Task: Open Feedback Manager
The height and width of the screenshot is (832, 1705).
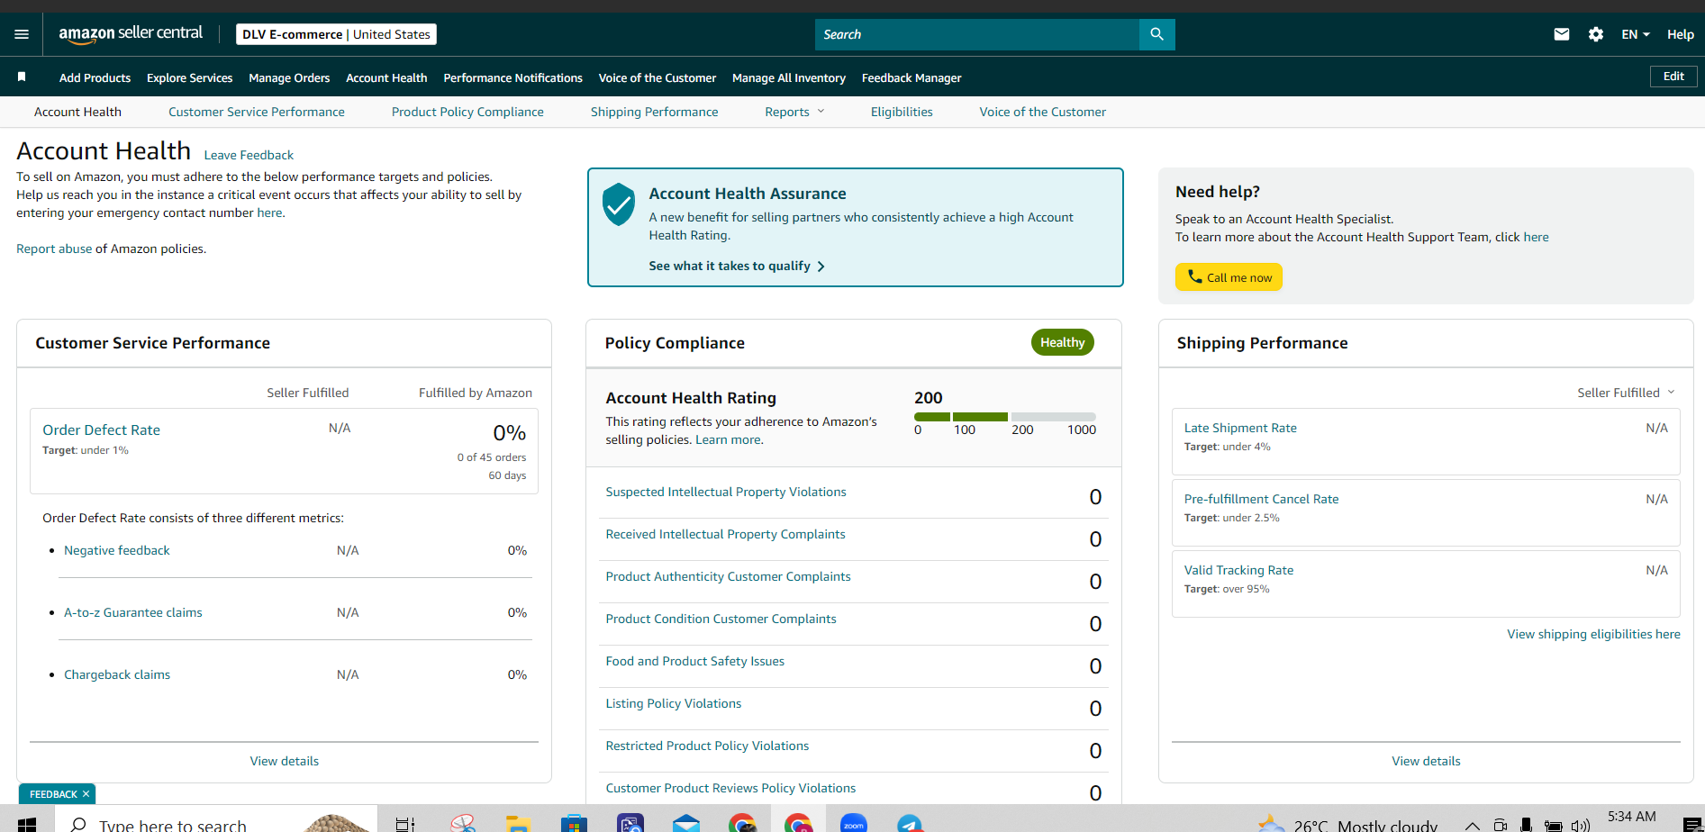Action: (x=911, y=77)
